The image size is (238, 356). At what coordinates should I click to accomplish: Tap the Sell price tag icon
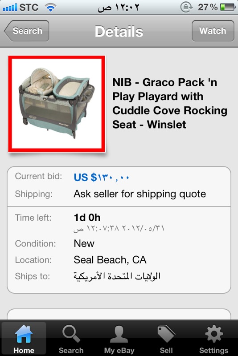(x=166, y=334)
